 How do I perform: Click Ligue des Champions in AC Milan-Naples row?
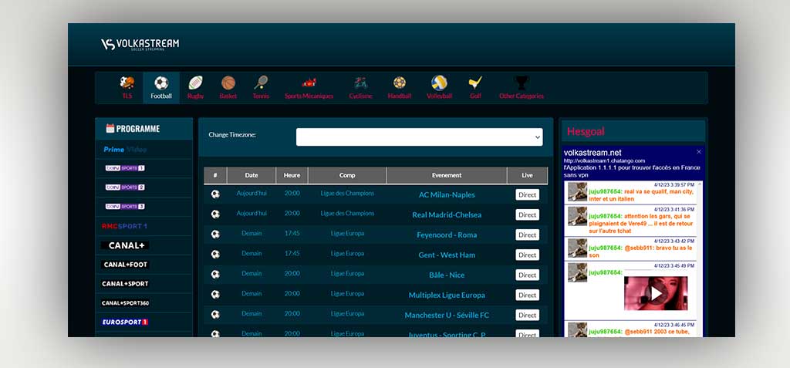coord(347,193)
